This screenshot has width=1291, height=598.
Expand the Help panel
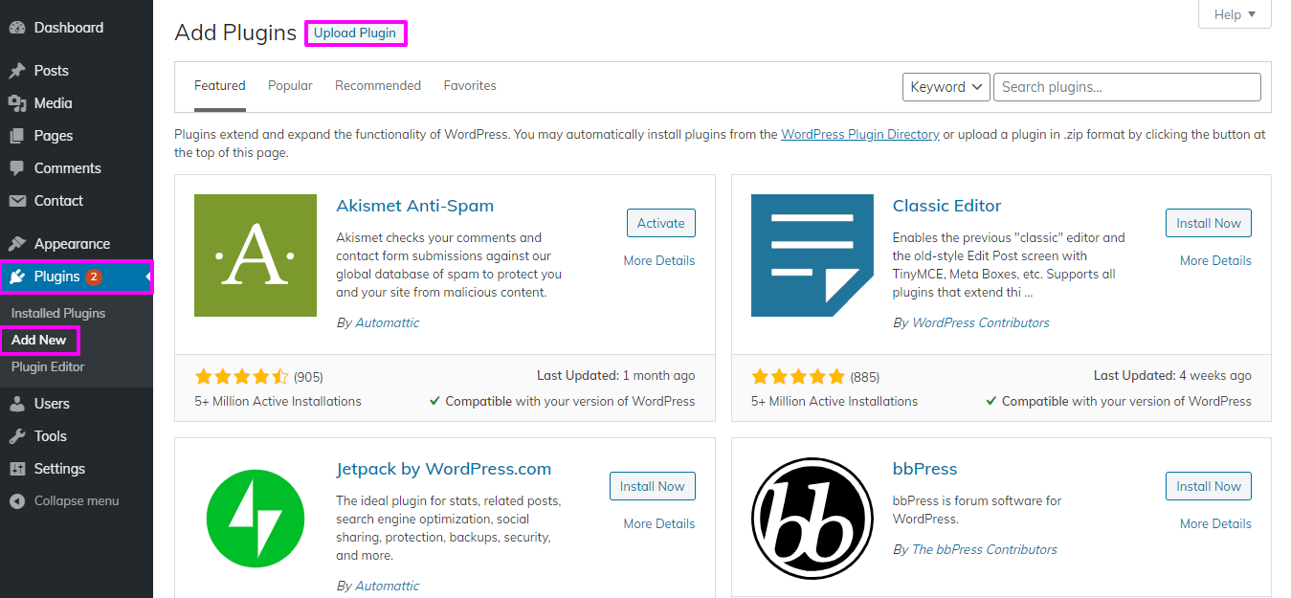pos(1234,14)
